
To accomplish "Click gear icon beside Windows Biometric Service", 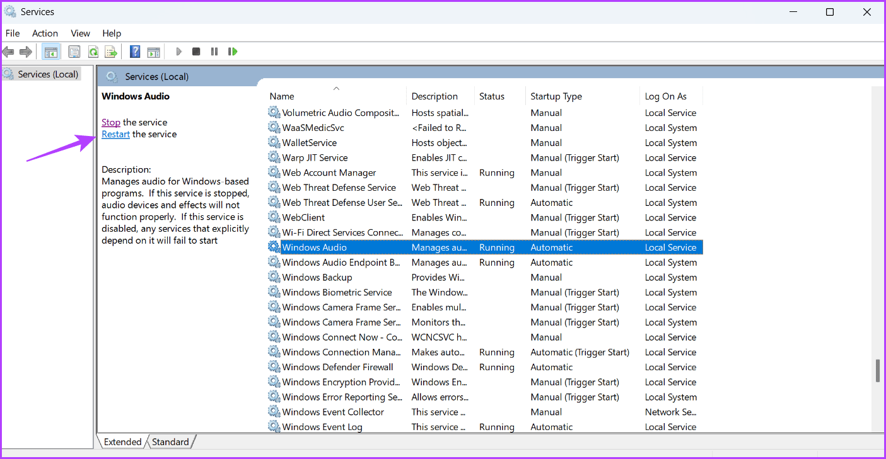I will pyautogui.click(x=274, y=293).
